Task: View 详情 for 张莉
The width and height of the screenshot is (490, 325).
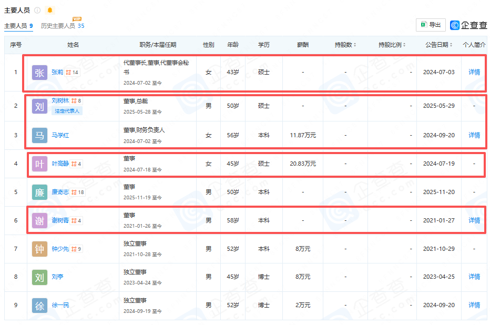Action: pos(474,72)
